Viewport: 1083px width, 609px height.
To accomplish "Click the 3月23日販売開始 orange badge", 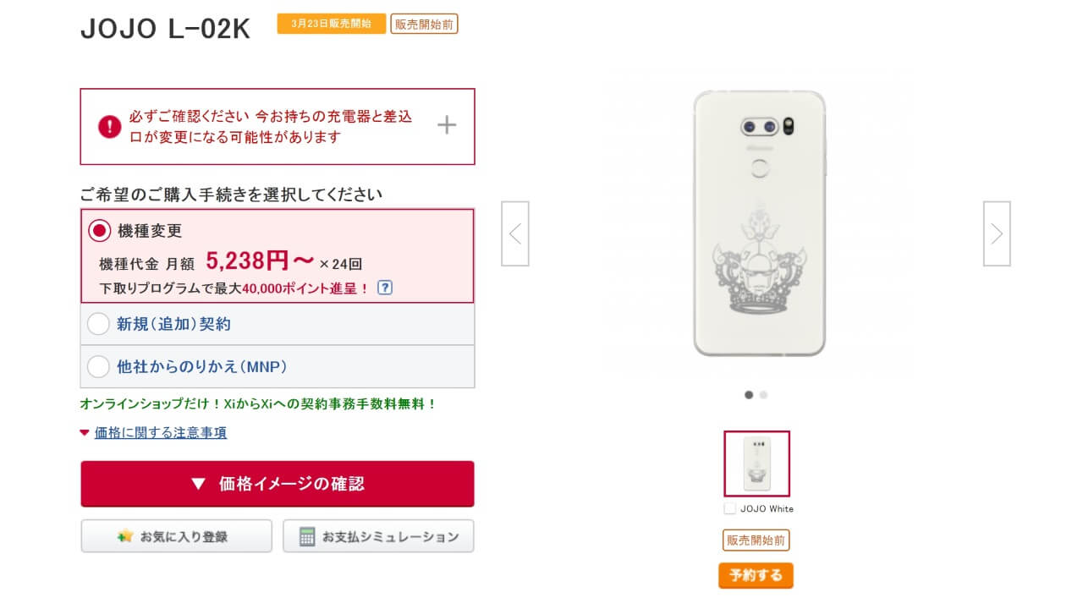I will click(331, 24).
